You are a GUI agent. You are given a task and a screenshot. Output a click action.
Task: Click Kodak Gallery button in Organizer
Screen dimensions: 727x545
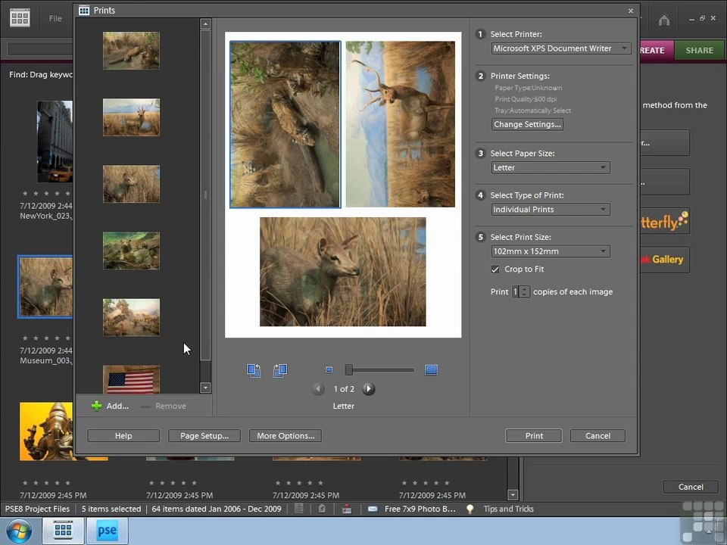664,260
